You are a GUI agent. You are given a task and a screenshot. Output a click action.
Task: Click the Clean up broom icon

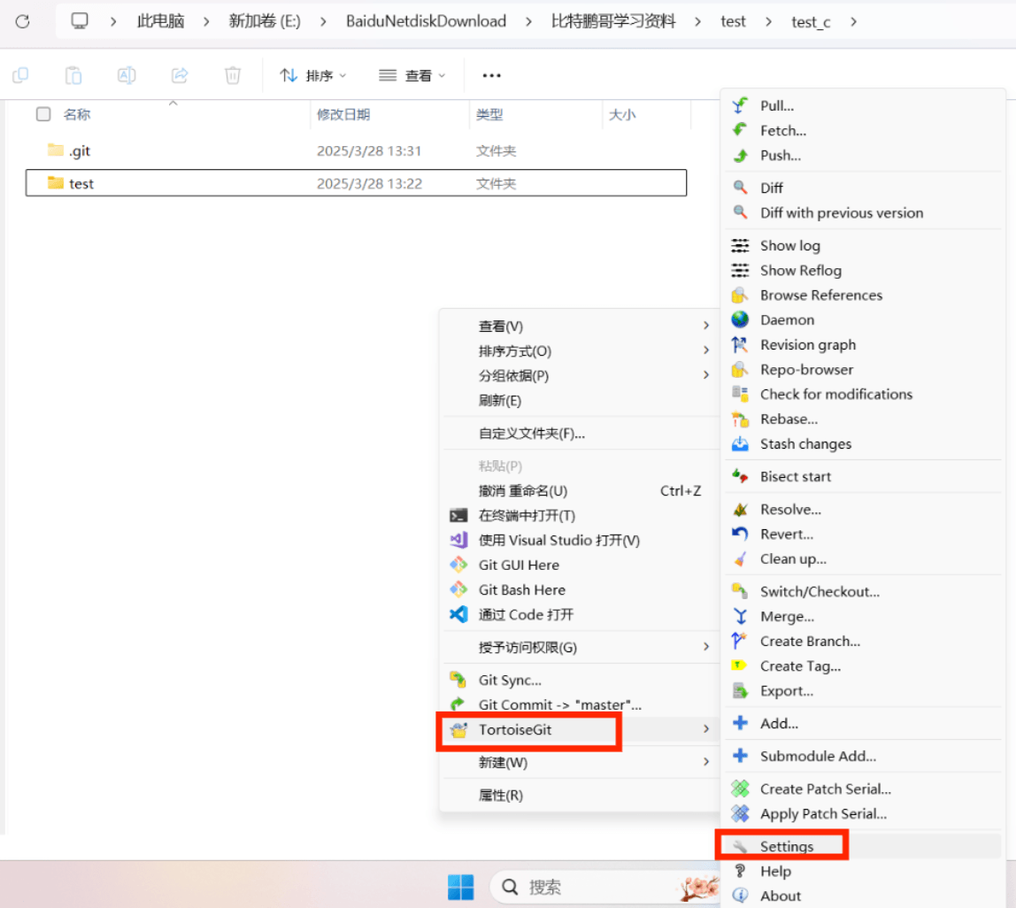[x=740, y=558]
